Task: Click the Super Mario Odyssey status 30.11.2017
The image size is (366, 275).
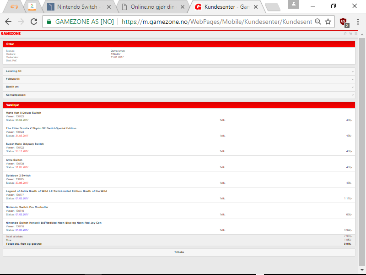Action: pyautogui.click(x=22, y=151)
